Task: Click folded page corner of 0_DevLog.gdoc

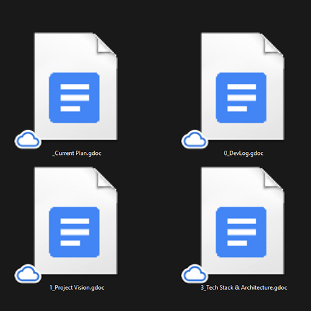Action: point(272,44)
